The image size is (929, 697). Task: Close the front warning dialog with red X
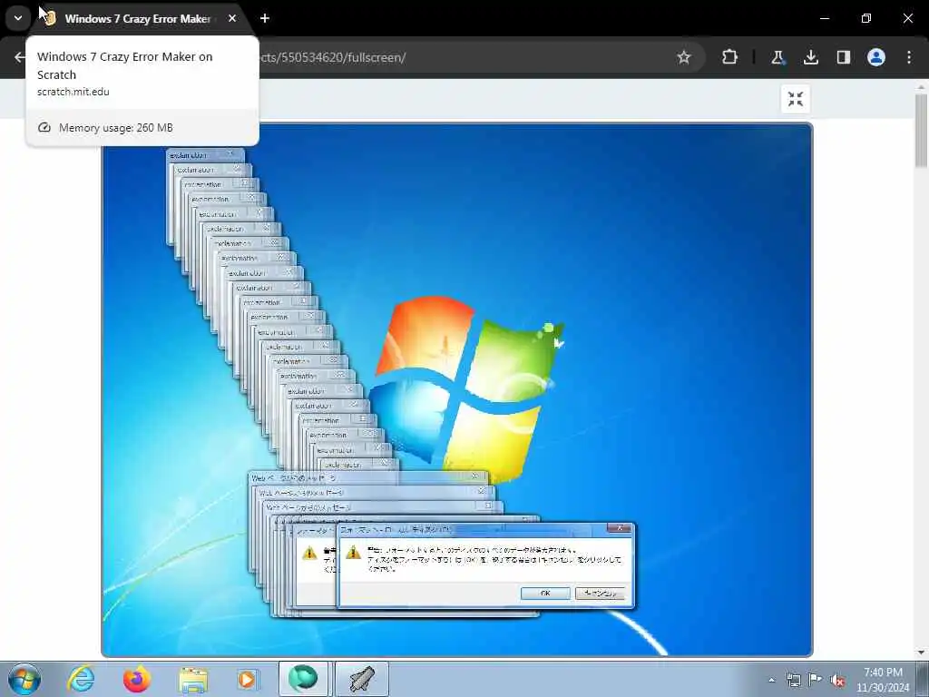point(619,528)
